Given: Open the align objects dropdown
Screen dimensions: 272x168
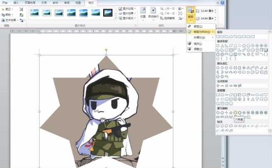Looking at the screenshot, I should point(181,9).
